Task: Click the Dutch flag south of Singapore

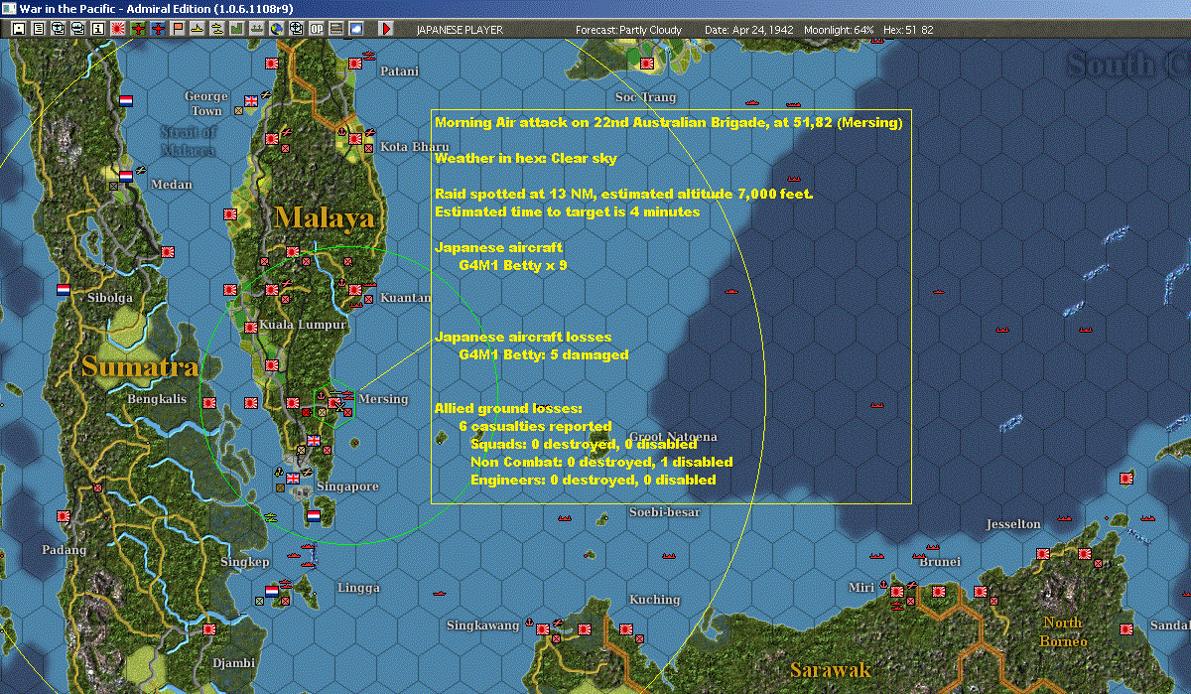Action: pyautogui.click(x=315, y=516)
